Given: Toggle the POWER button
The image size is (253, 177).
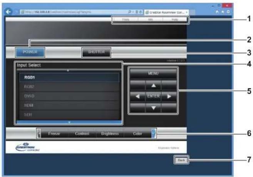Looking at the screenshot, I should click(x=30, y=52).
